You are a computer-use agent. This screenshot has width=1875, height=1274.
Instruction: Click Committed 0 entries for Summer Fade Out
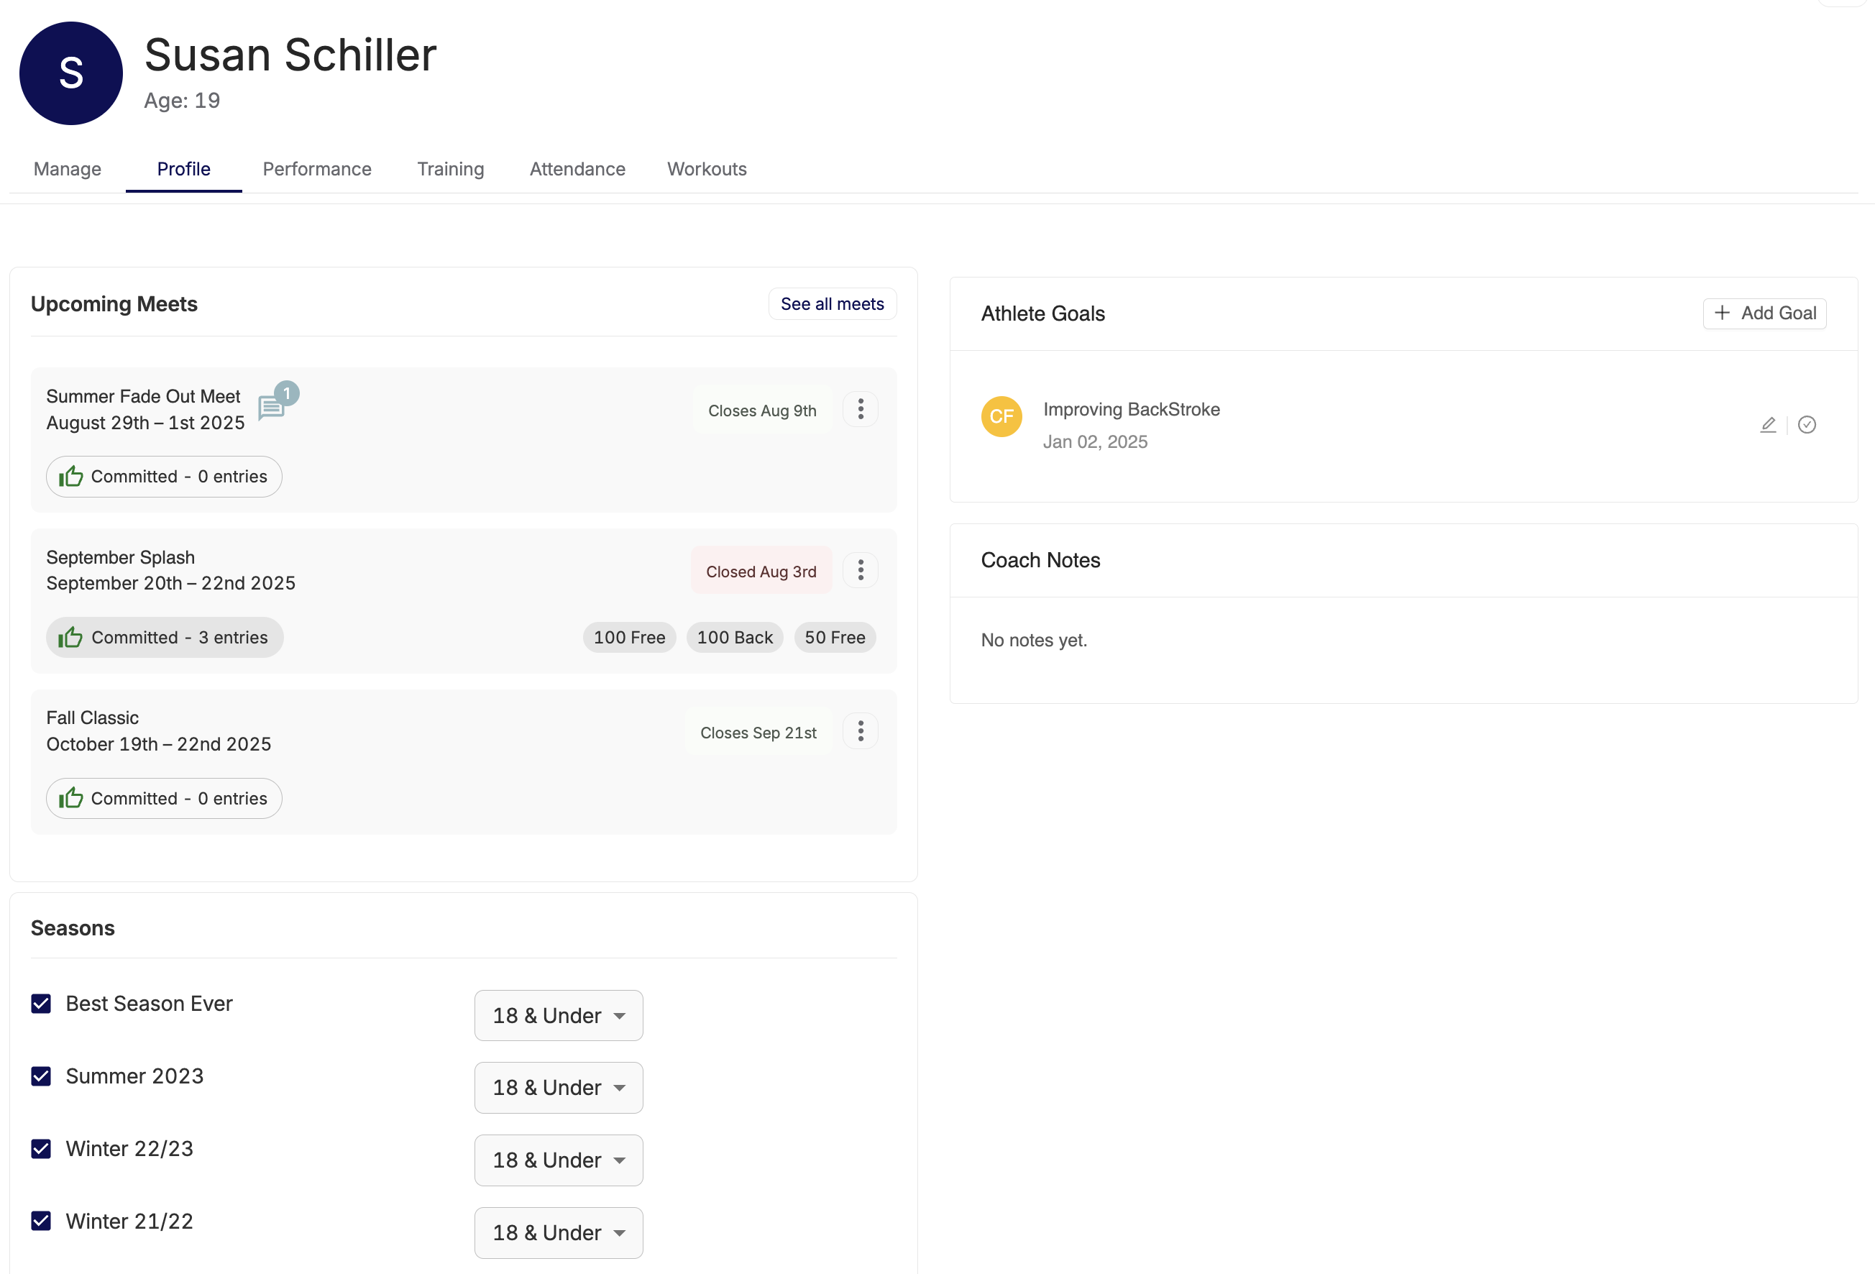pos(164,477)
